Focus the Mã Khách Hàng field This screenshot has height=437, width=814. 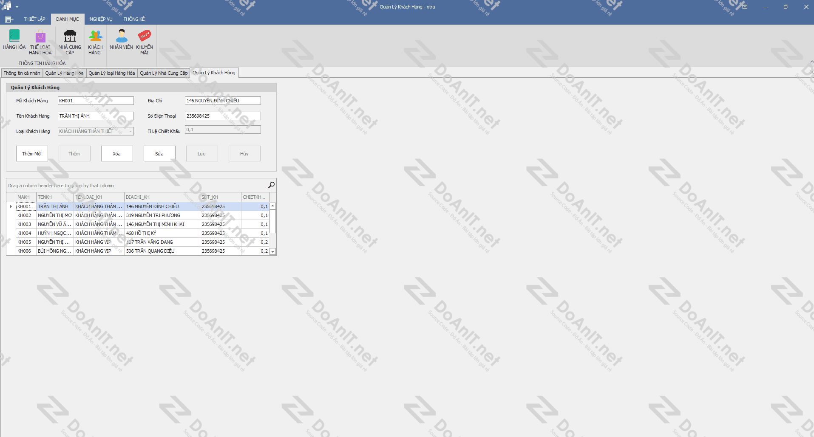click(96, 101)
